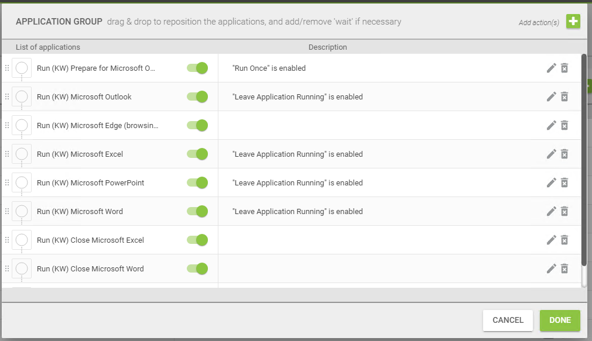Delete the Microsoft Word row
Screen dimensions: 592x341
click(564, 211)
